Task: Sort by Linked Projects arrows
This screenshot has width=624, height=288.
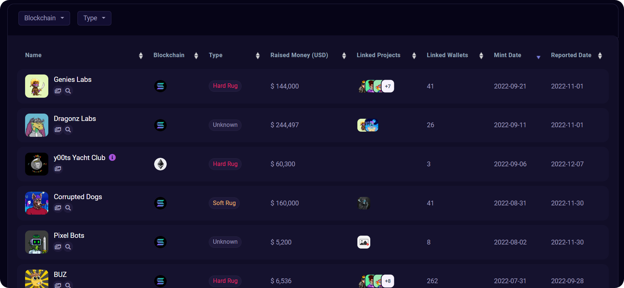Action: (x=414, y=56)
